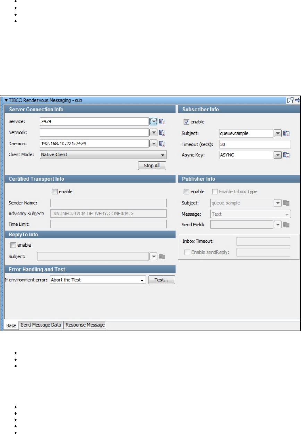Click disabled picker icon beside Publisher Subject
Viewport: 301px width, 434px height.
286,203
